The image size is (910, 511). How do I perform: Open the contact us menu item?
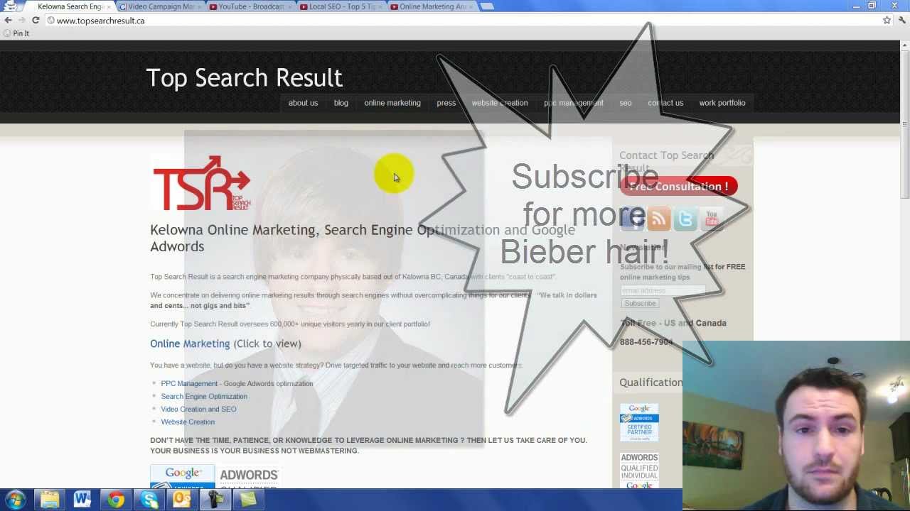point(665,103)
